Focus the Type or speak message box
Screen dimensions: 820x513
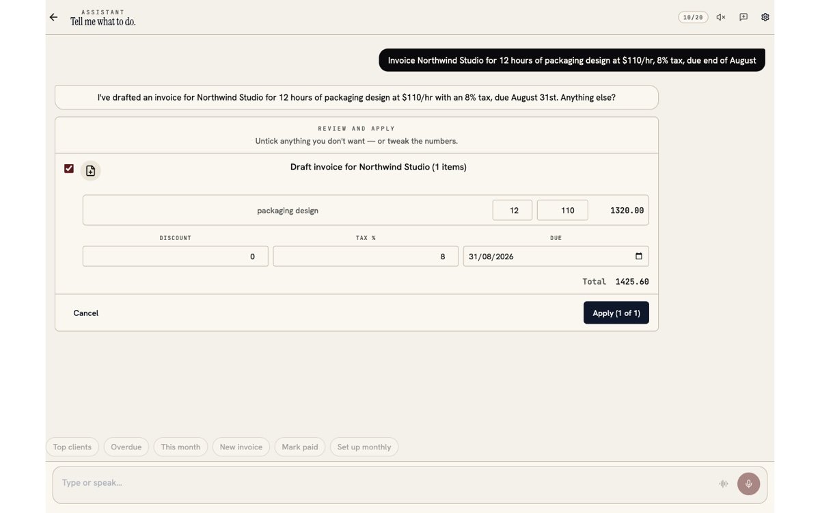(410, 484)
